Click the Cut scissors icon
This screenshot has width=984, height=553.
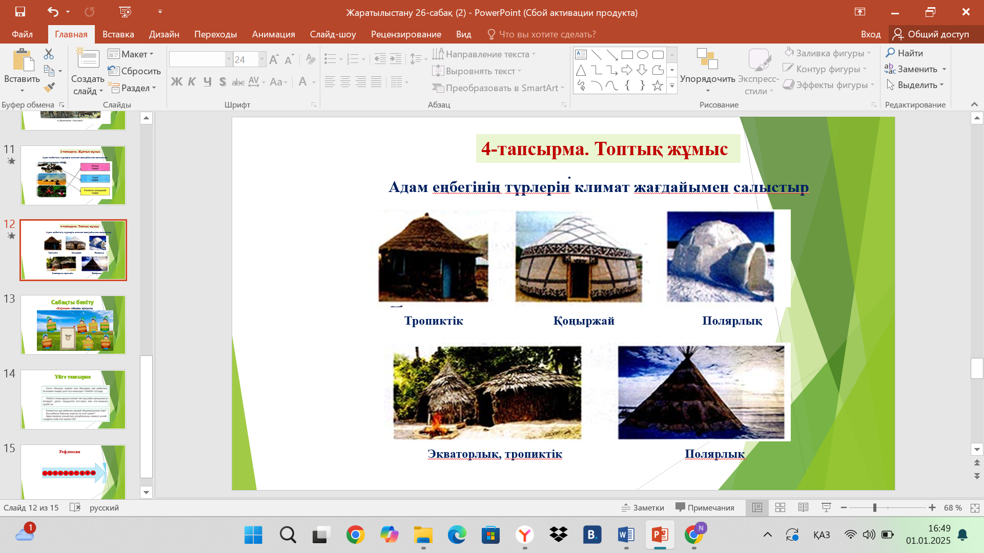pos(49,54)
